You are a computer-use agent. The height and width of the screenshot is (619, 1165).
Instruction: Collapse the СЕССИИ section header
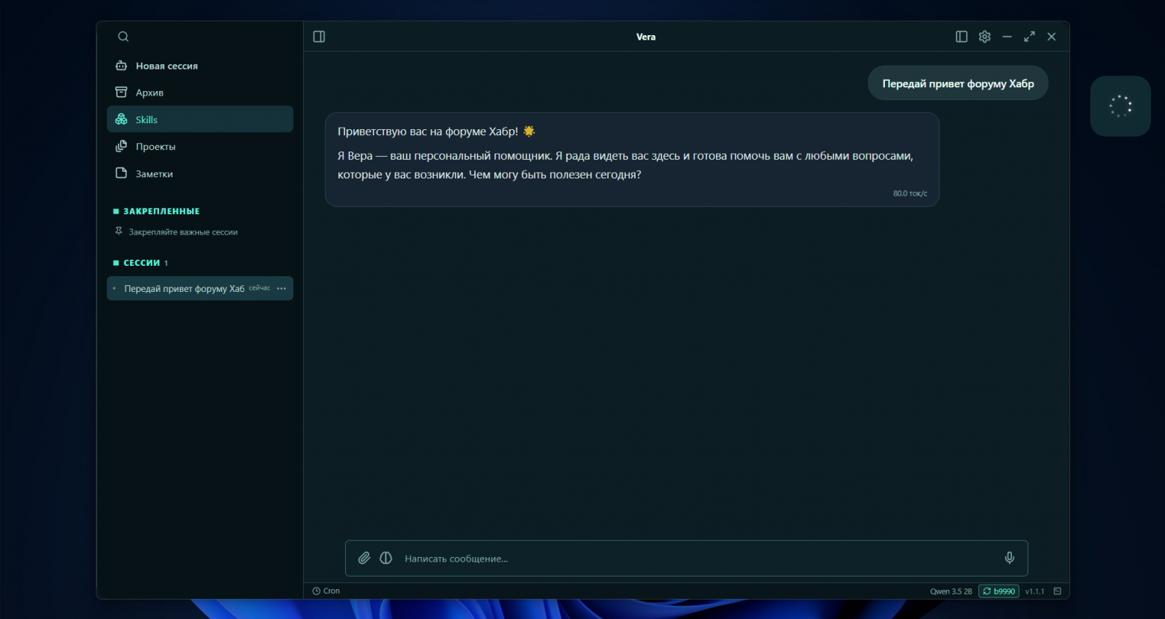coord(140,263)
